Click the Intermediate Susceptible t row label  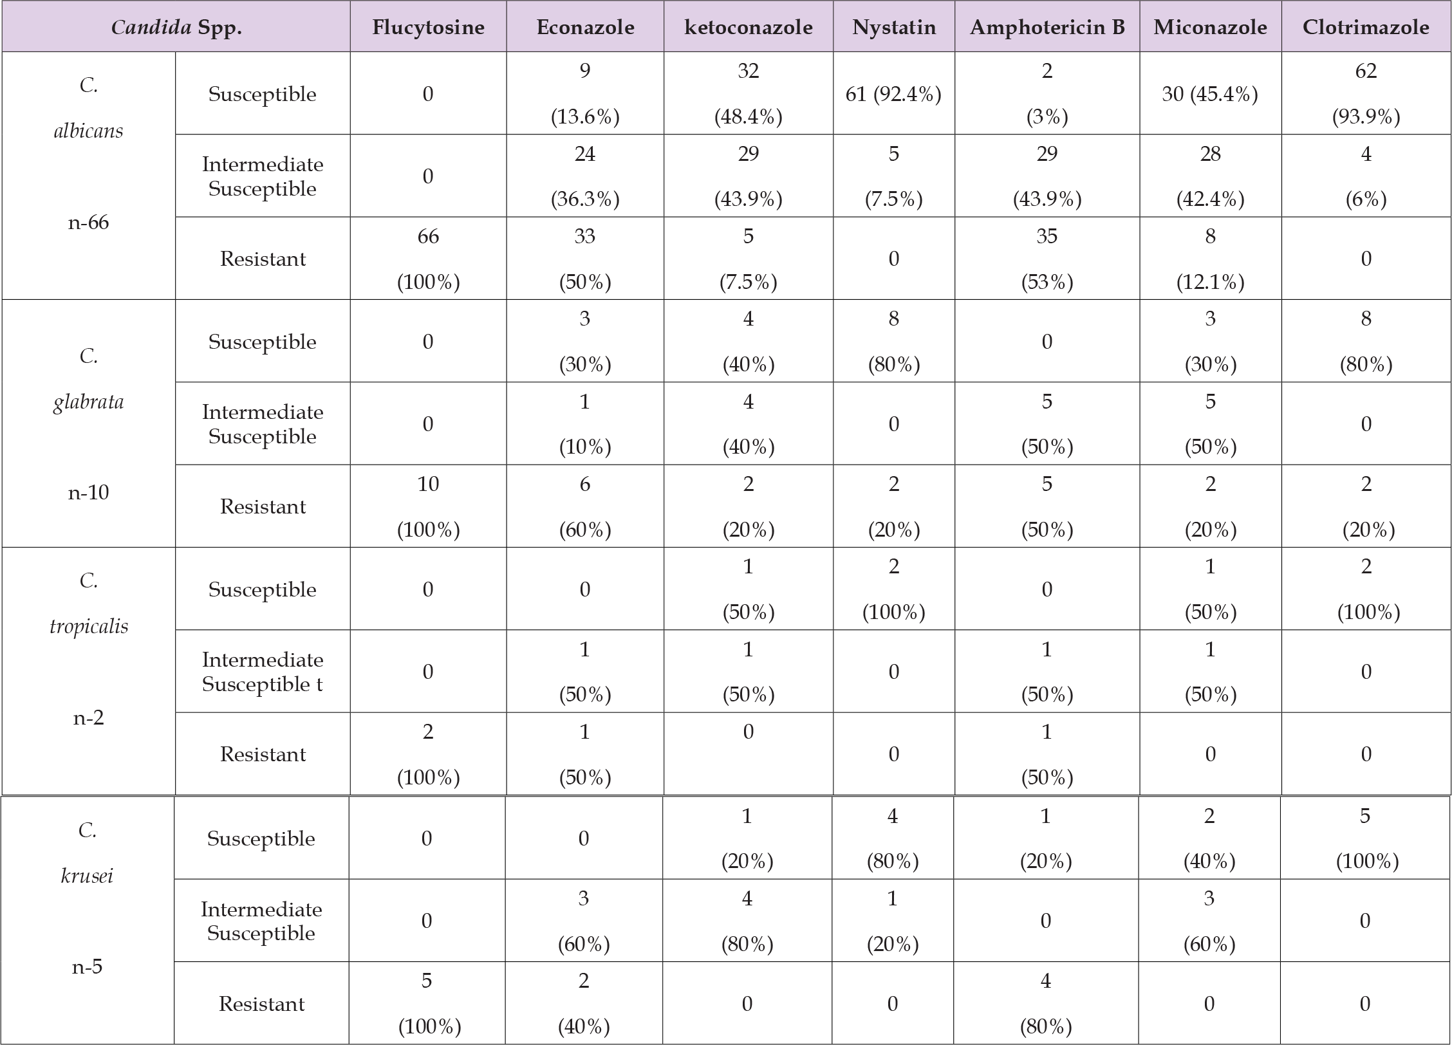[263, 672]
